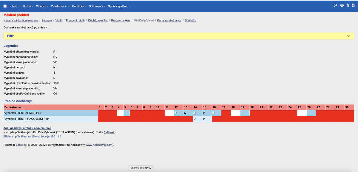
Task: Open the Zpět na hlavní stránku administrace link
Action: pyautogui.click(x=27, y=128)
